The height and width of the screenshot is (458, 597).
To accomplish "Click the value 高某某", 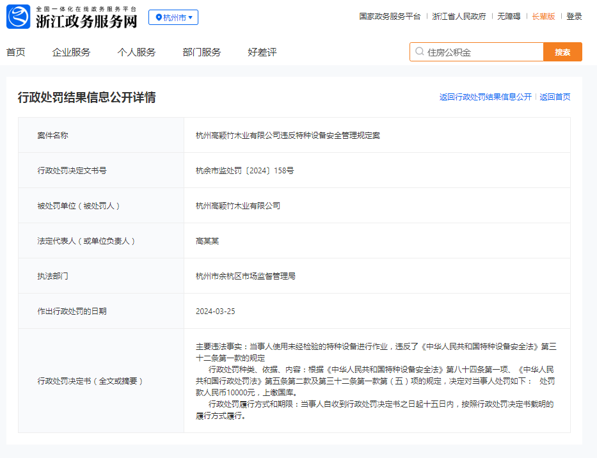I will point(207,241).
